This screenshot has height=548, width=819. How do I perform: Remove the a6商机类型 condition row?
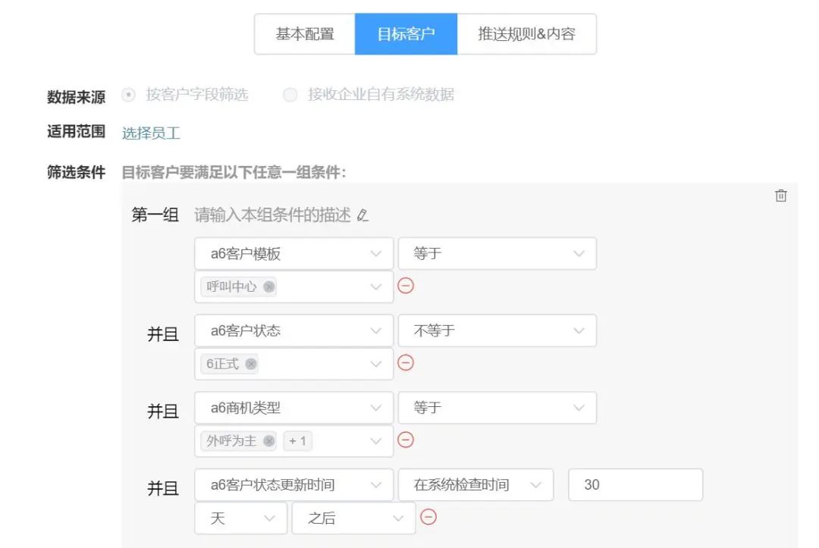(x=406, y=440)
